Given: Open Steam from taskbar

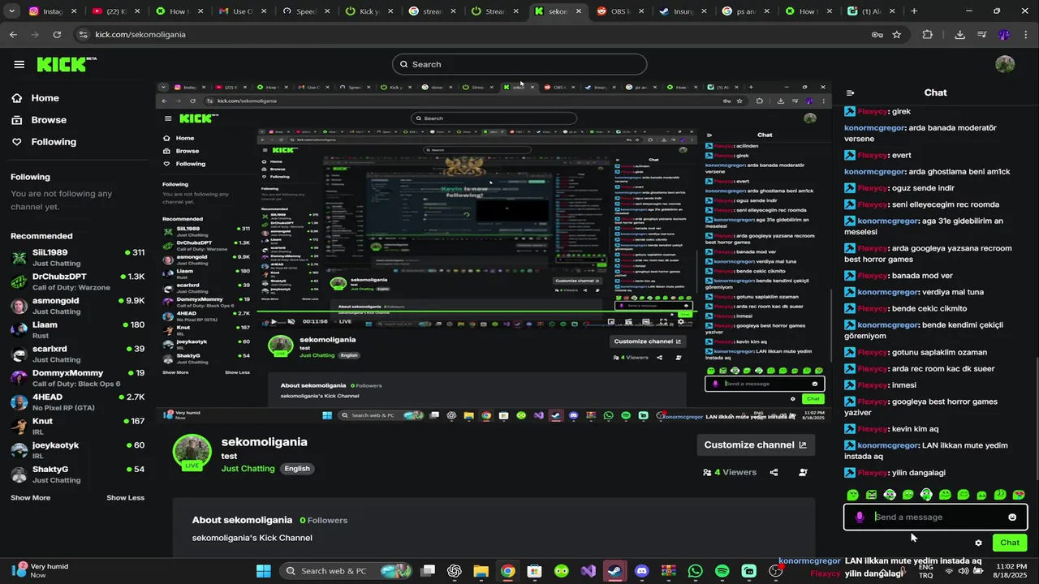Looking at the screenshot, I should coord(615,571).
